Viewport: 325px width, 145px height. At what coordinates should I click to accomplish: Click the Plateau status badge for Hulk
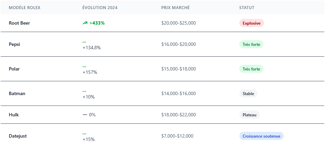tap(249, 115)
